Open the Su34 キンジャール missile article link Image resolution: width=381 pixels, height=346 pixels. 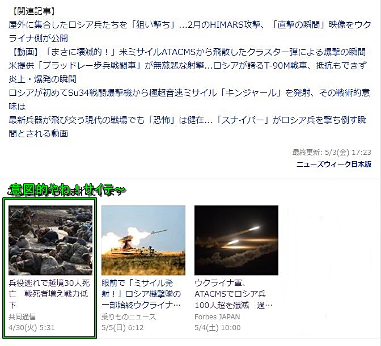tap(189, 100)
